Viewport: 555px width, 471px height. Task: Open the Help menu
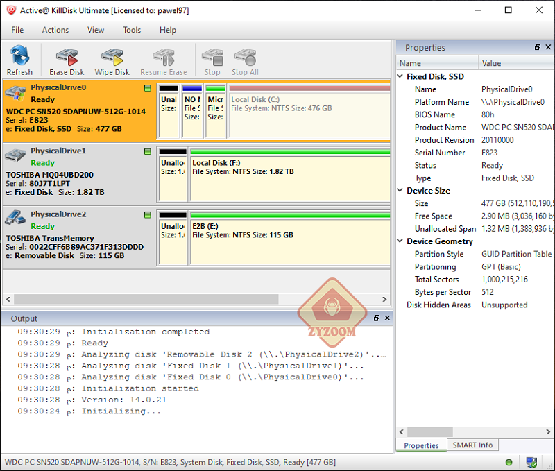167,30
